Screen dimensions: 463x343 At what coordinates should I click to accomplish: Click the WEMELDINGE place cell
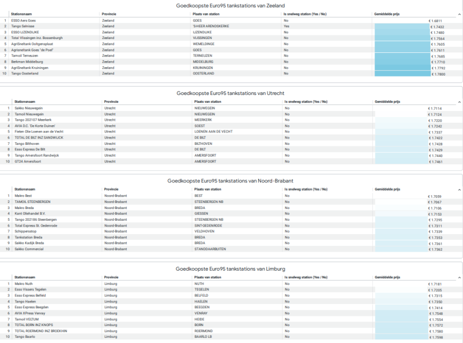coord(204,44)
